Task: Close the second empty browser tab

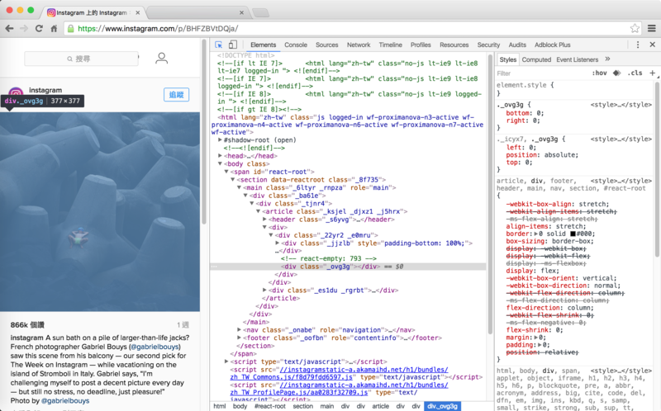Action: [x=241, y=12]
